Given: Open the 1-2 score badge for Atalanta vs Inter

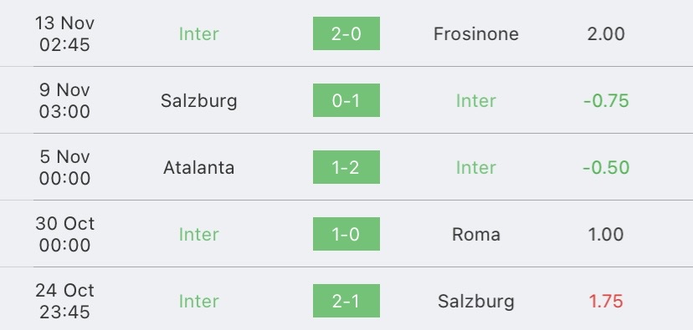Looking at the screenshot, I should click(x=346, y=167).
